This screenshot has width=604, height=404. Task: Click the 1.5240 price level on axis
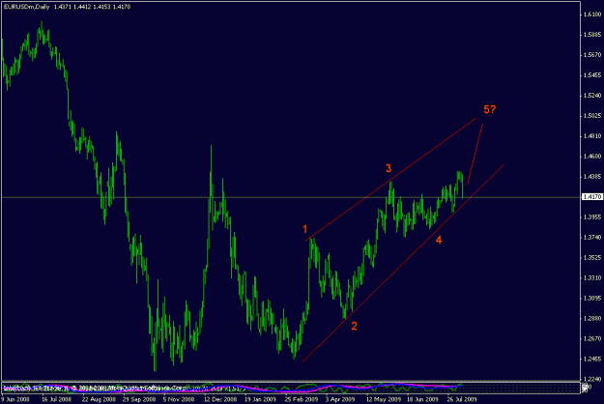click(592, 96)
